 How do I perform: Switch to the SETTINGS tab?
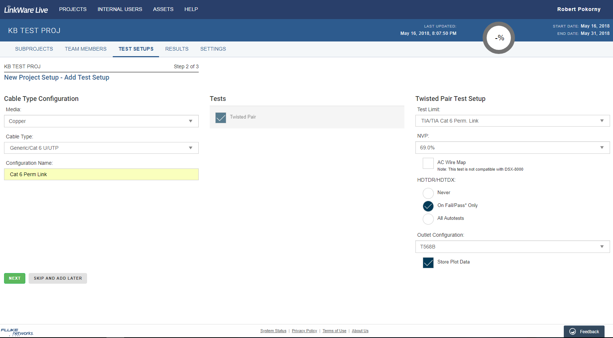(213, 49)
